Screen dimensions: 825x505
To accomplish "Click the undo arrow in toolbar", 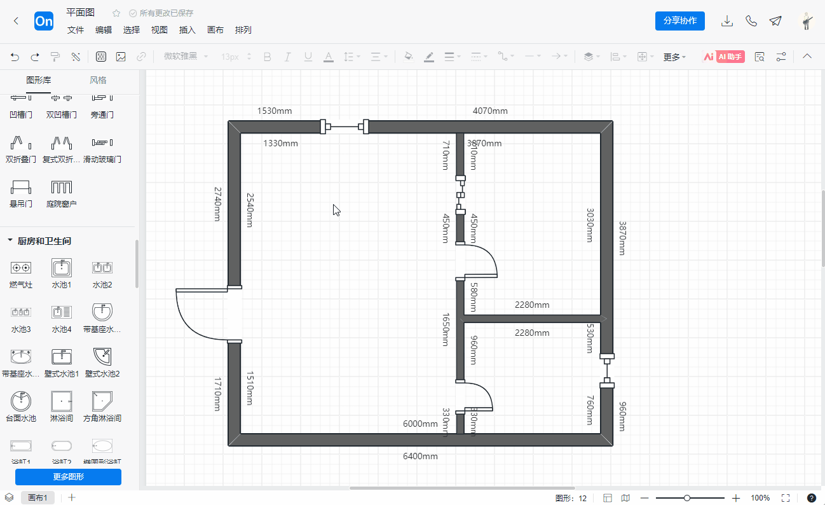I will tap(15, 57).
